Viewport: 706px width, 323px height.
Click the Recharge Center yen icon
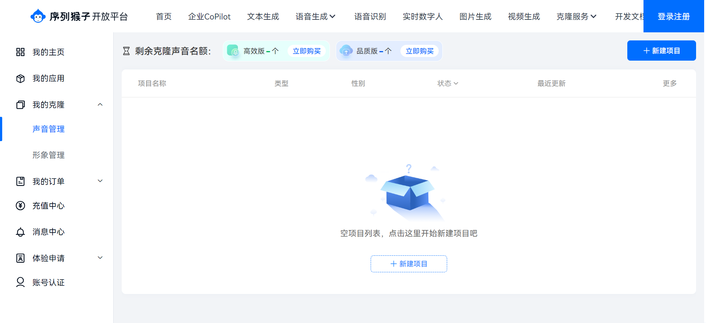pyautogui.click(x=21, y=206)
